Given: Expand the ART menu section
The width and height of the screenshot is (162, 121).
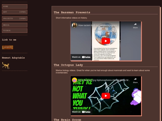Looking at the screenshot, I should pyautogui.click(x=15, y=12).
